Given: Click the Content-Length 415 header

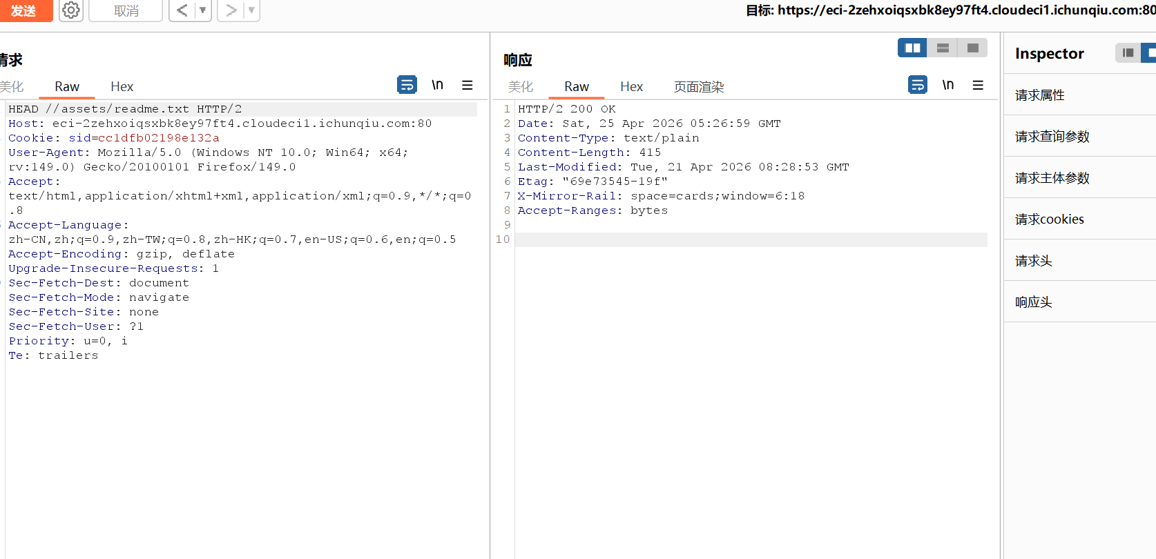Looking at the screenshot, I should click(590, 153).
